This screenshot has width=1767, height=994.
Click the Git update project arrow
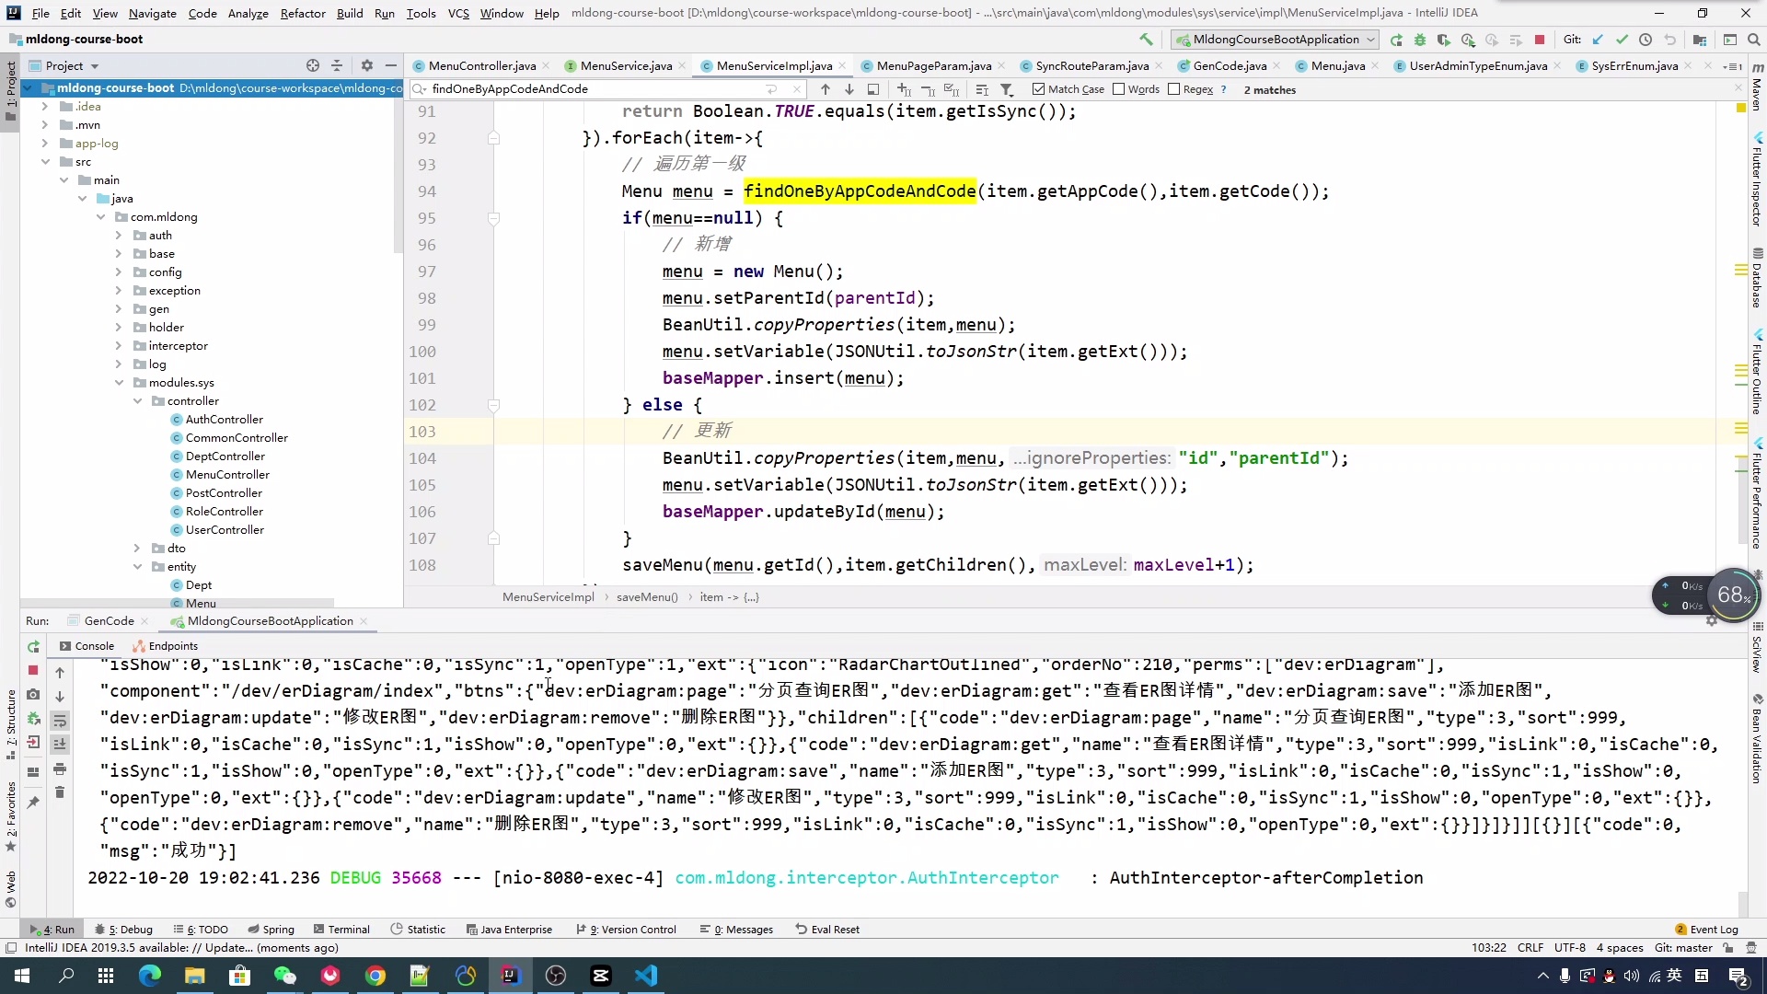click(1598, 40)
